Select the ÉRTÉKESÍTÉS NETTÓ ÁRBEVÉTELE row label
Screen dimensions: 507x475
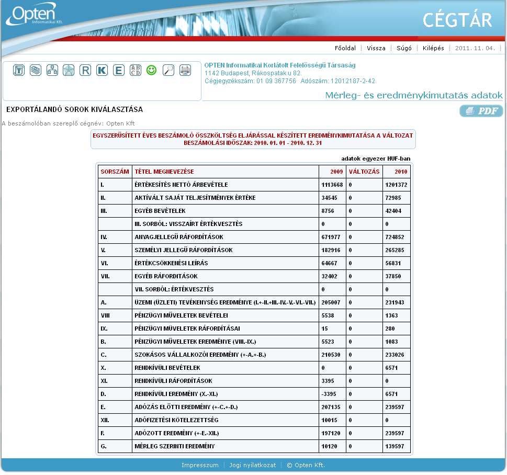click(x=181, y=185)
